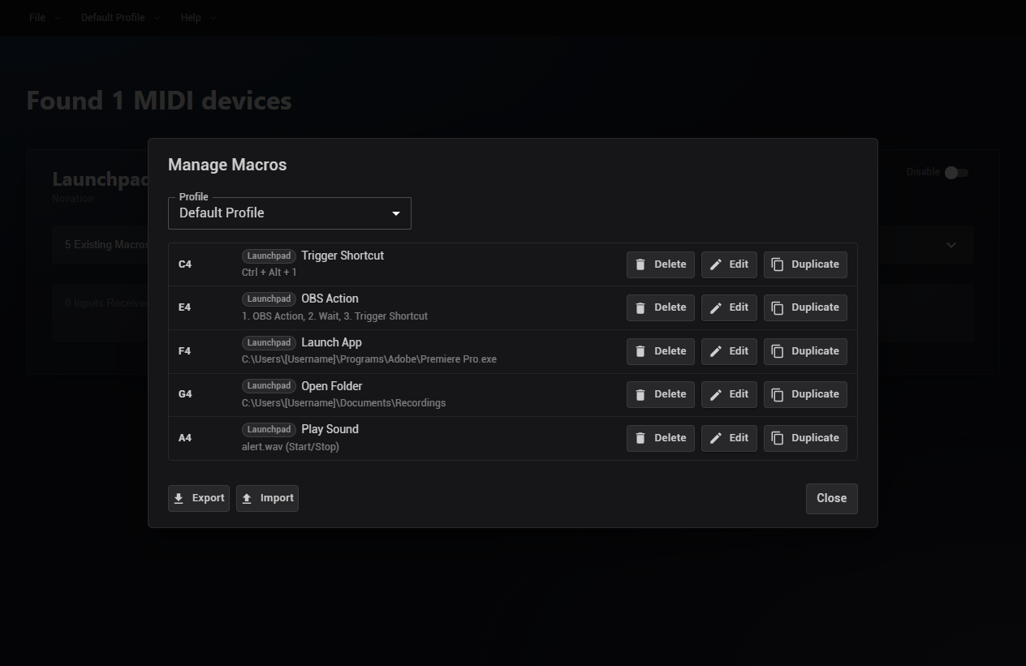Click the Documents\Recordings folder path text
1026x666 pixels.
pos(343,403)
